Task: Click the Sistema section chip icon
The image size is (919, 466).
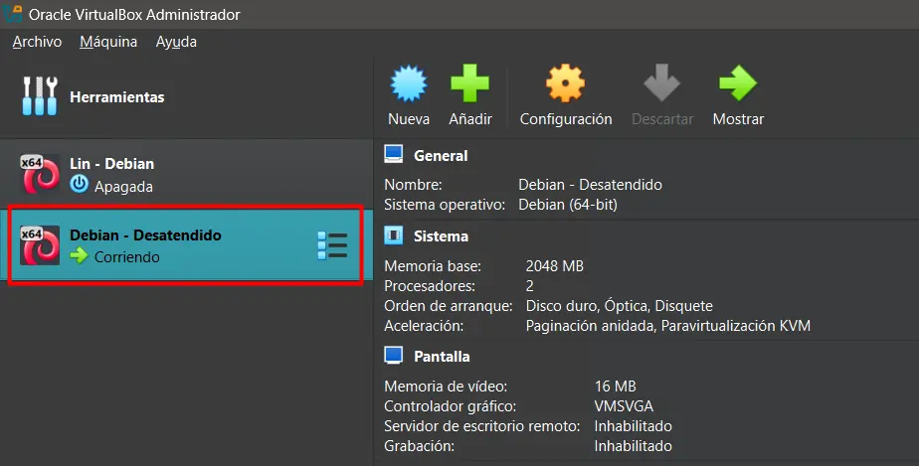Action: [x=394, y=236]
